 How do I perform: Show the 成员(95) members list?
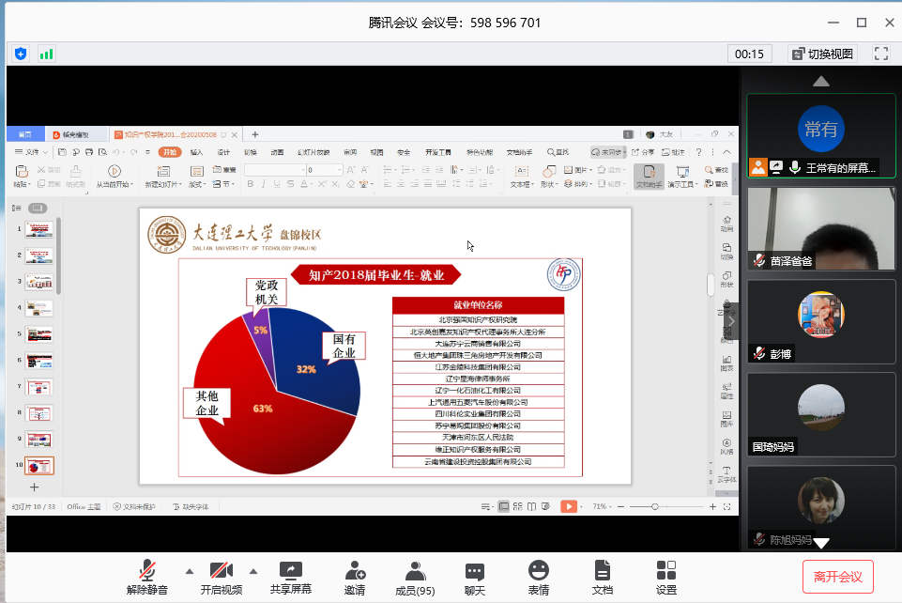pyautogui.click(x=414, y=576)
